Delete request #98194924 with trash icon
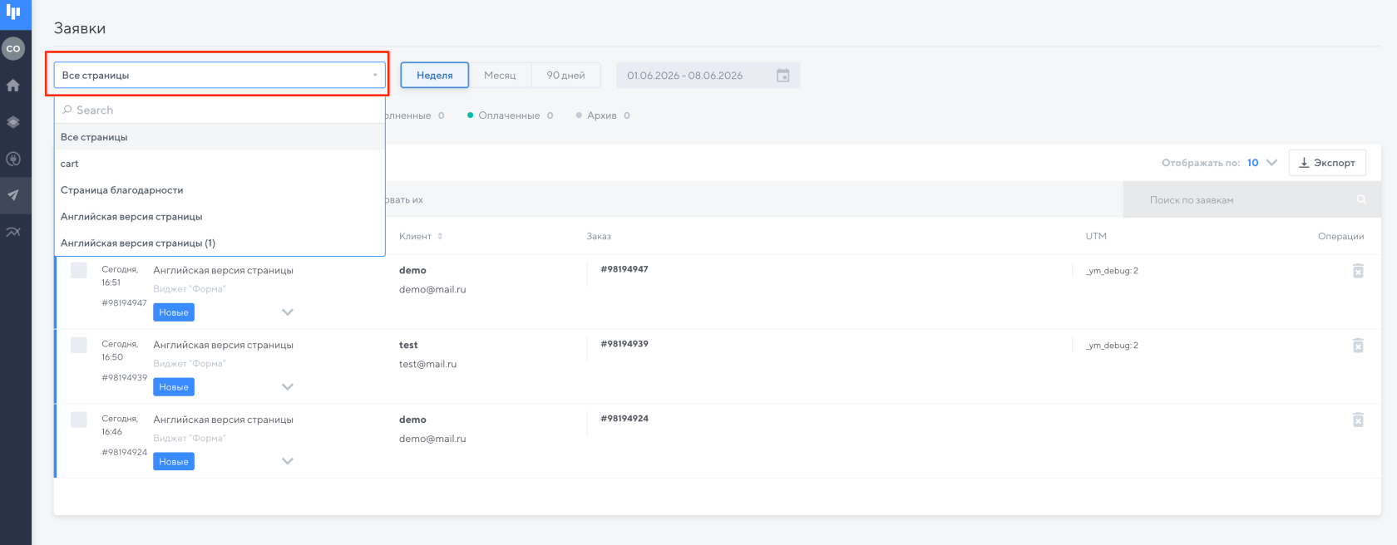Viewport: 1397px width, 545px height. [x=1358, y=420]
